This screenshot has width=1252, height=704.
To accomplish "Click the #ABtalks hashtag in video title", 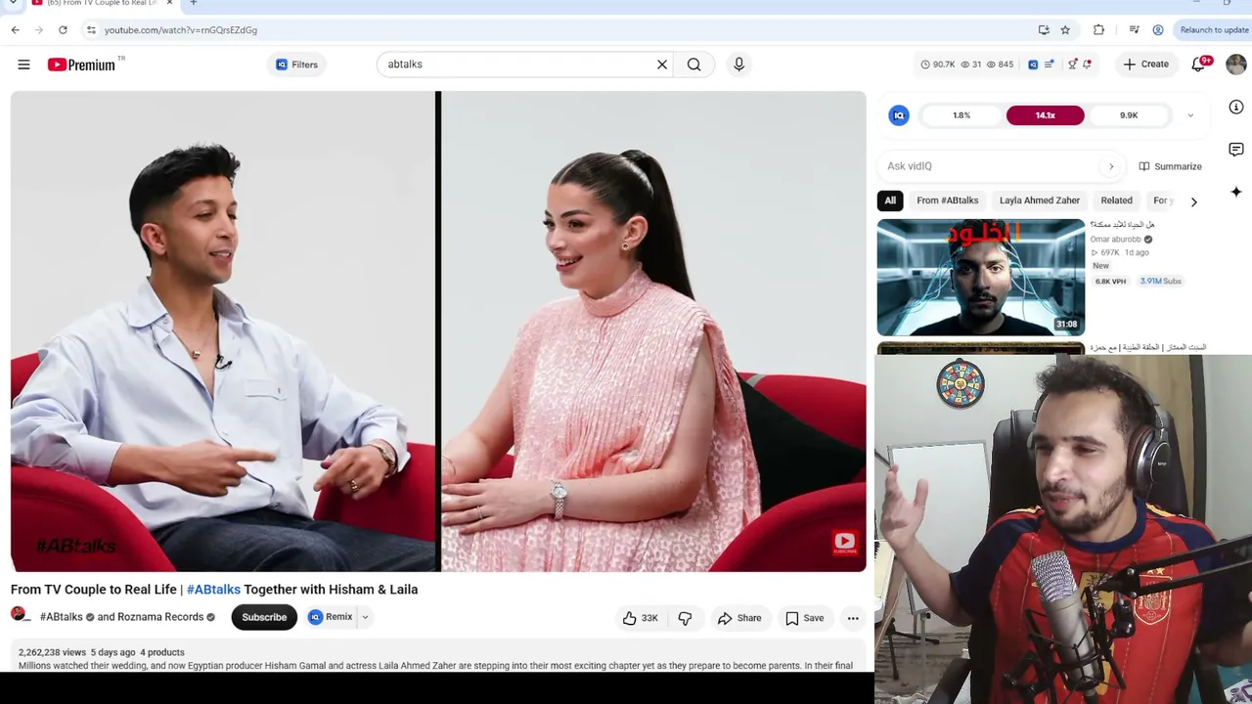I will 213,590.
